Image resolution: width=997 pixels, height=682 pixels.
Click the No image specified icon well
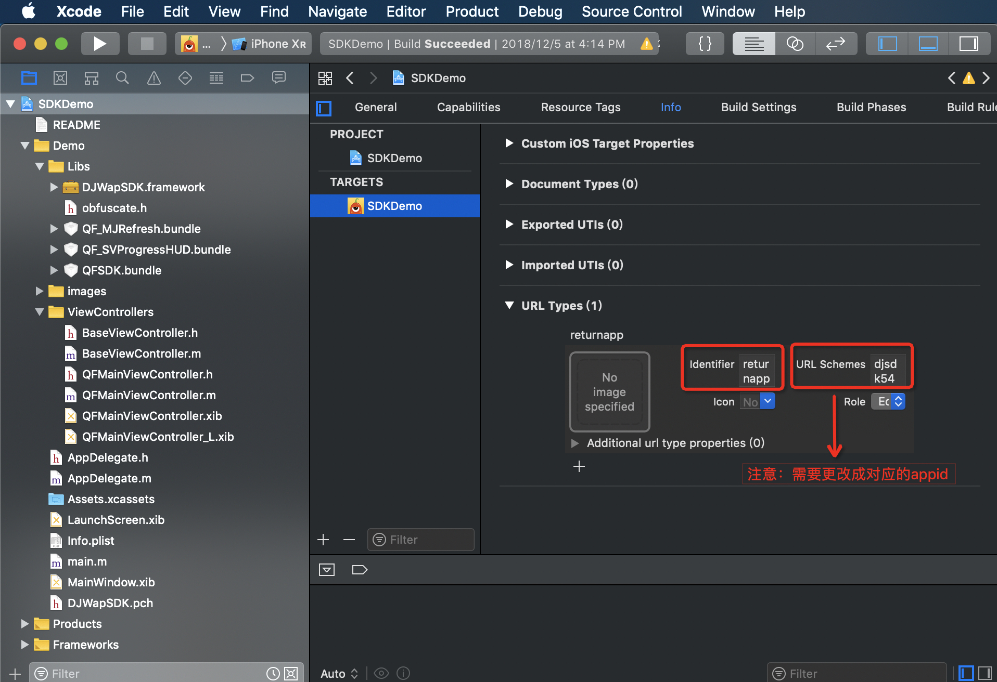pyautogui.click(x=609, y=392)
